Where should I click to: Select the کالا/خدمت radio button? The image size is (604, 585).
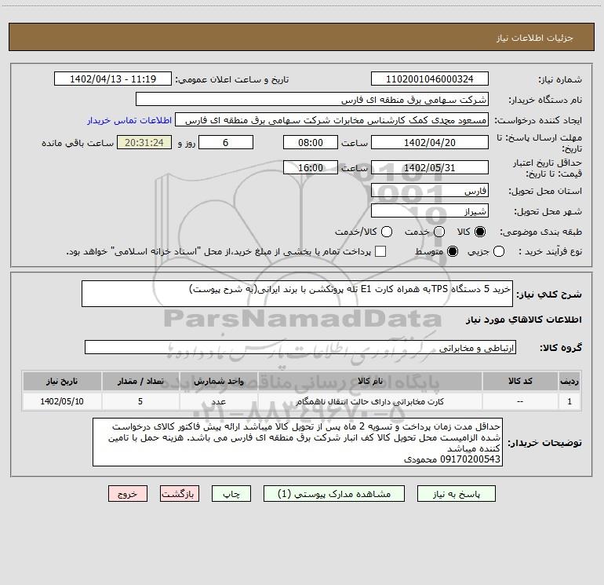[387, 232]
